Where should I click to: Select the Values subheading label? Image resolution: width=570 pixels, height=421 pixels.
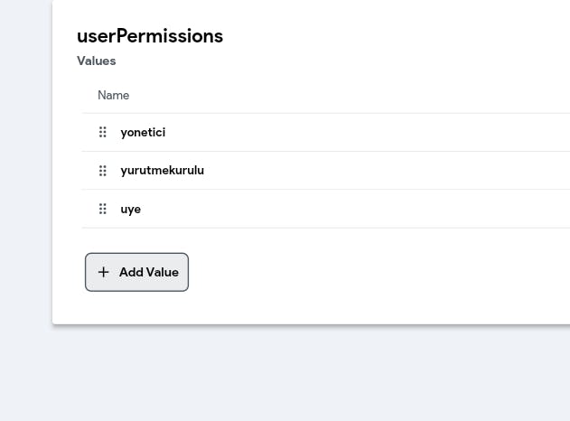coord(97,61)
